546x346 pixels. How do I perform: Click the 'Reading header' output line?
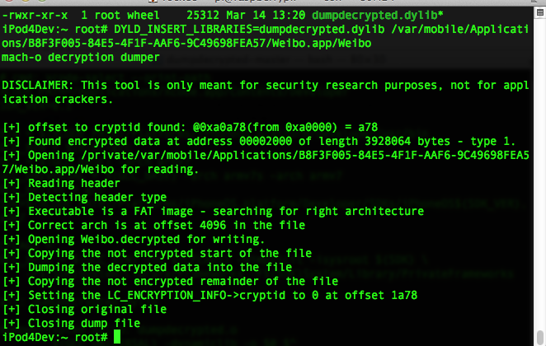click(61, 183)
